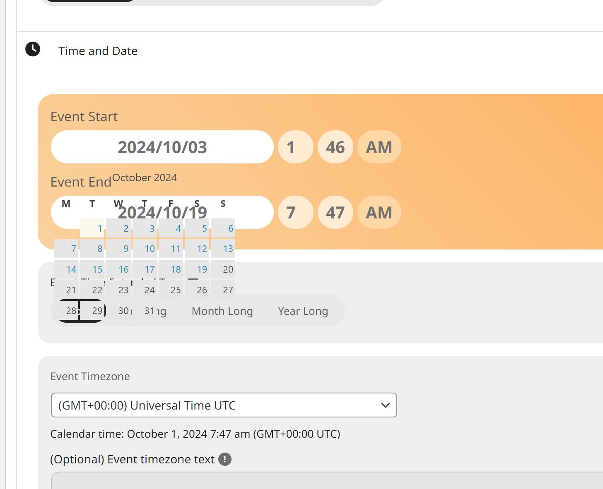Toggle the Event Start AM indicator

coord(379,147)
